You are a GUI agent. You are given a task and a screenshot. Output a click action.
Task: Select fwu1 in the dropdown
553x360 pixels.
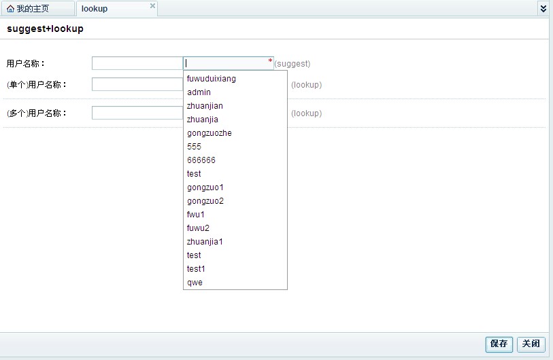235,215
